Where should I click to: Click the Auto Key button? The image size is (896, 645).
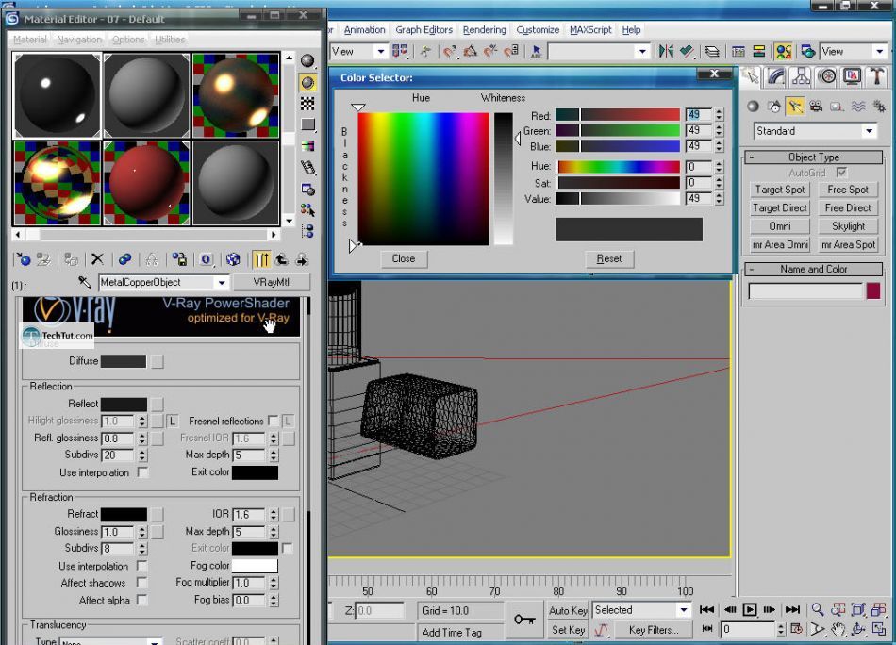(x=568, y=610)
